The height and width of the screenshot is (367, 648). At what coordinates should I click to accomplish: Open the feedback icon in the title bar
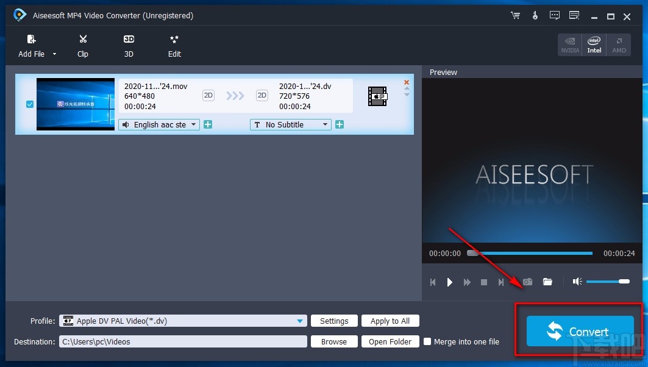[x=554, y=15]
